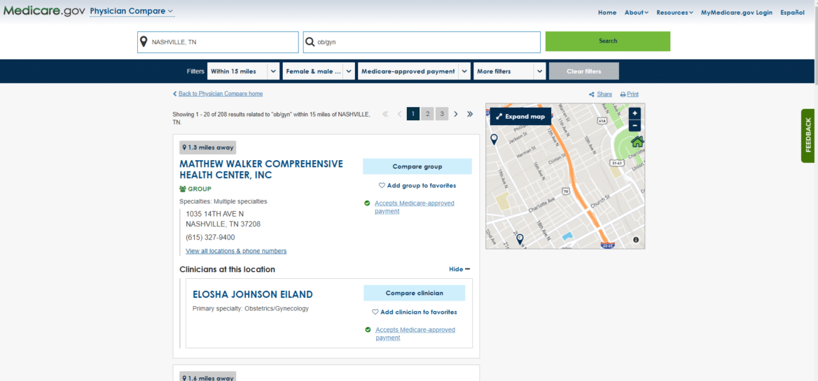Click the magnifier icon in the keyword field
818x381 pixels.
310,42
